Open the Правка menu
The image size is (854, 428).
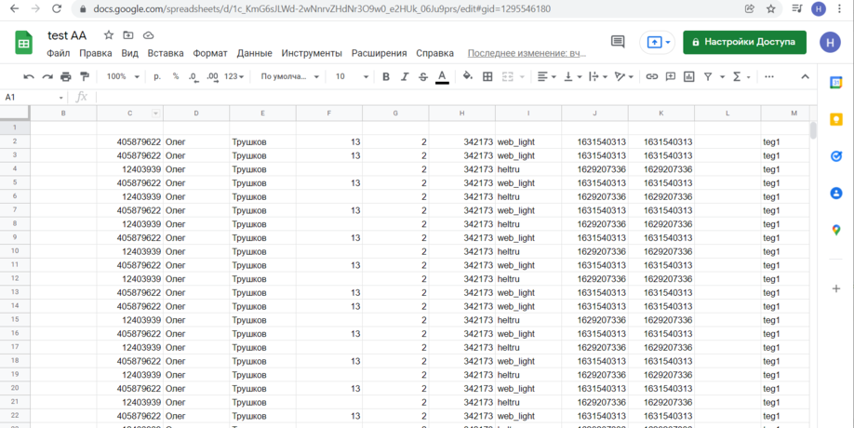(x=96, y=53)
